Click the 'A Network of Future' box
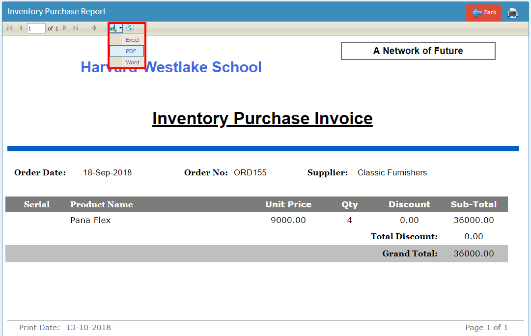The image size is (531, 336). pyautogui.click(x=418, y=51)
